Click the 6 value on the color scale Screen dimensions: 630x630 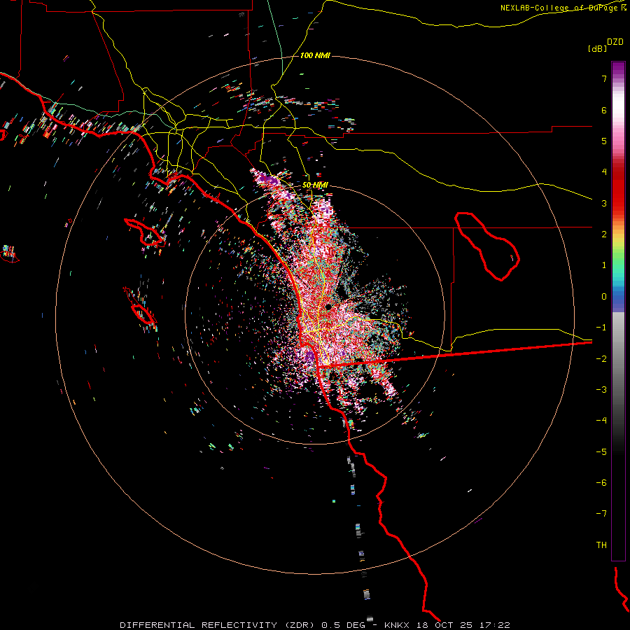[x=604, y=110]
